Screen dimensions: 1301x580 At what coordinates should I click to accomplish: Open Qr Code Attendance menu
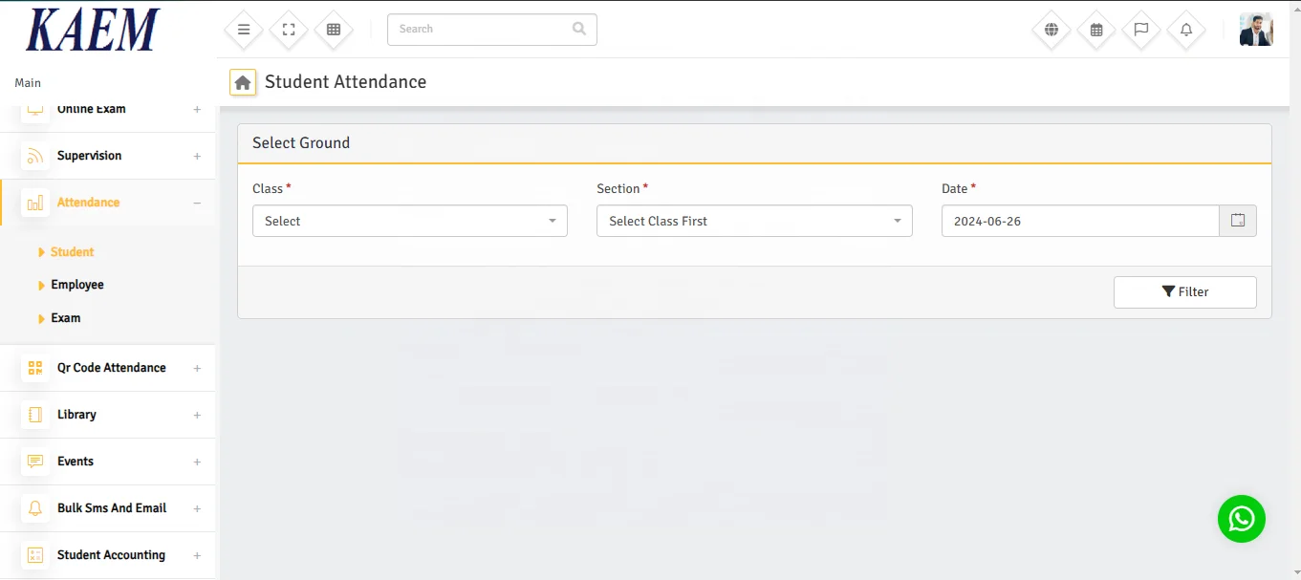click(x=108, y=368)
